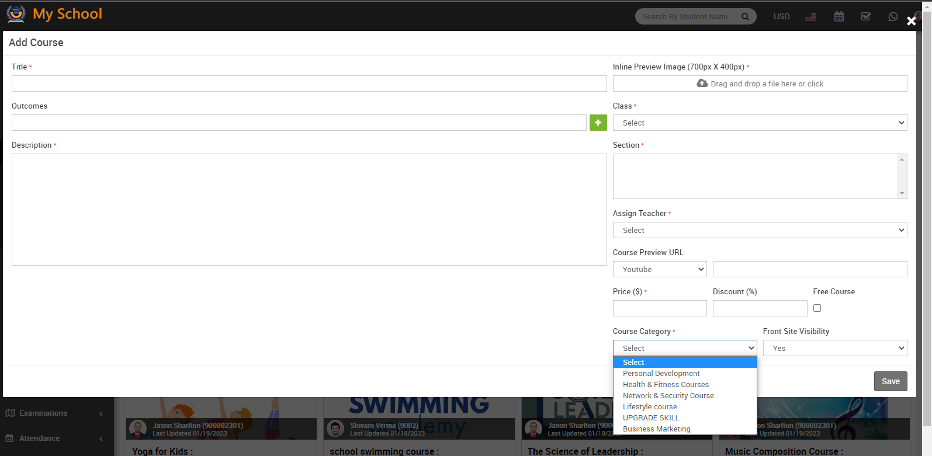932x456 pixels.
Task: Open the calendar icon in top bar
Action: pyautogui.click(x=839, y=16)
